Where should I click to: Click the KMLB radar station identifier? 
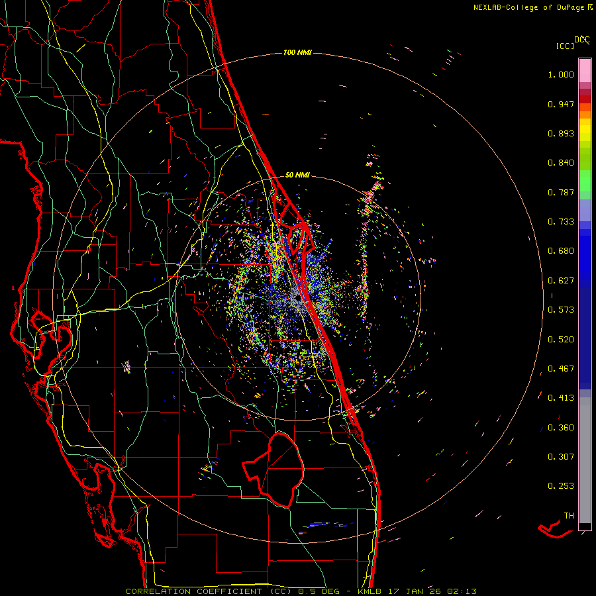tap(371, 591)
